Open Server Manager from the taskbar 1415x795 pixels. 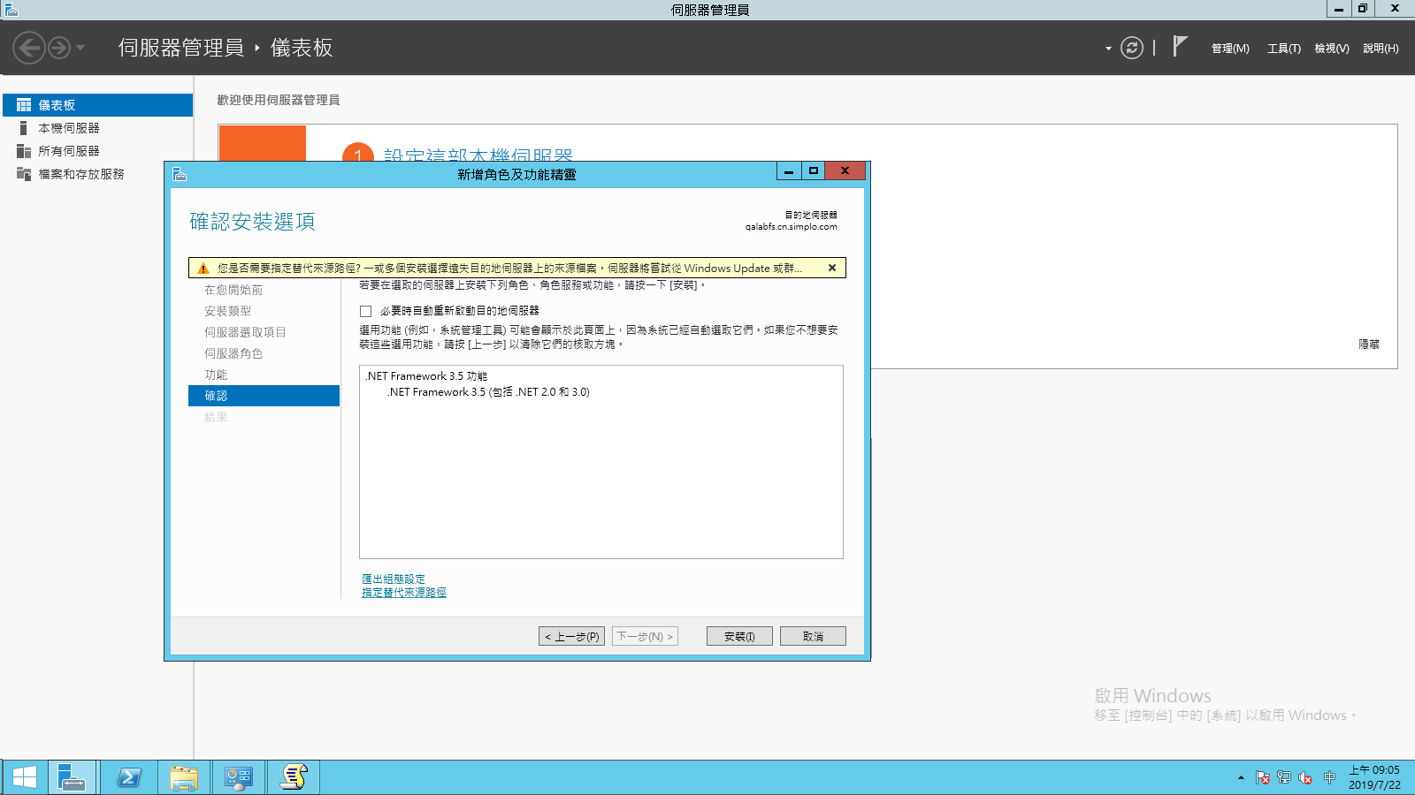tap(71, 777)
